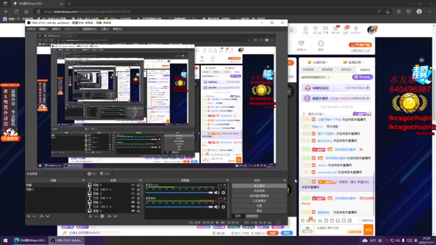Move the selected source up with the up arrow in Sources panel
The width and height of the screenshot is (436, 245).
pyautogui.click(x=110, y=216)
